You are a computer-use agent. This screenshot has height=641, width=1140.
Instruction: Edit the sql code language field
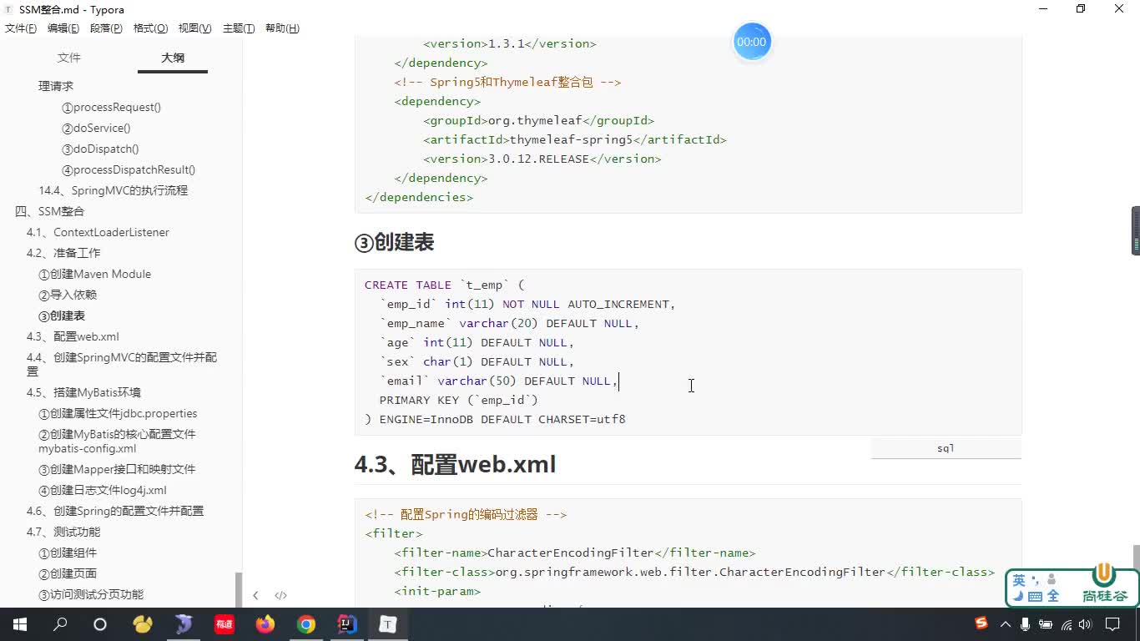(x=946, y=448)
